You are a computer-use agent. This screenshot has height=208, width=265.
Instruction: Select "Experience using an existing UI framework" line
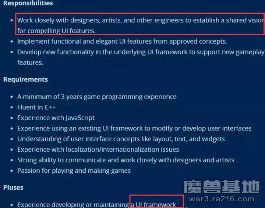(134, 129)
